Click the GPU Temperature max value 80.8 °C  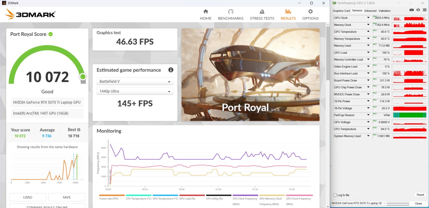coord(385,32)
